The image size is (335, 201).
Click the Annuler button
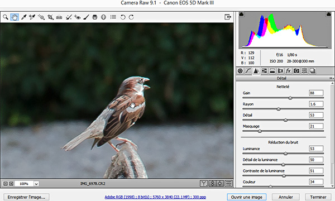coord(286,197)
